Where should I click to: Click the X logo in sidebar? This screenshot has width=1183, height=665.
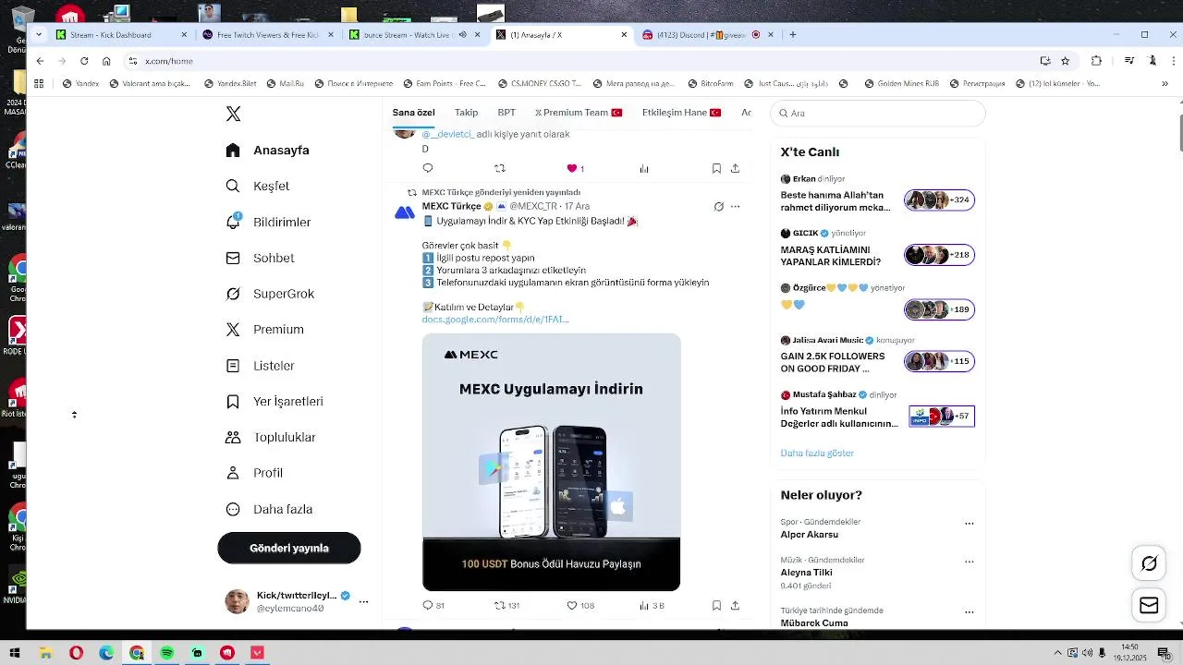[x=233, y=114]
